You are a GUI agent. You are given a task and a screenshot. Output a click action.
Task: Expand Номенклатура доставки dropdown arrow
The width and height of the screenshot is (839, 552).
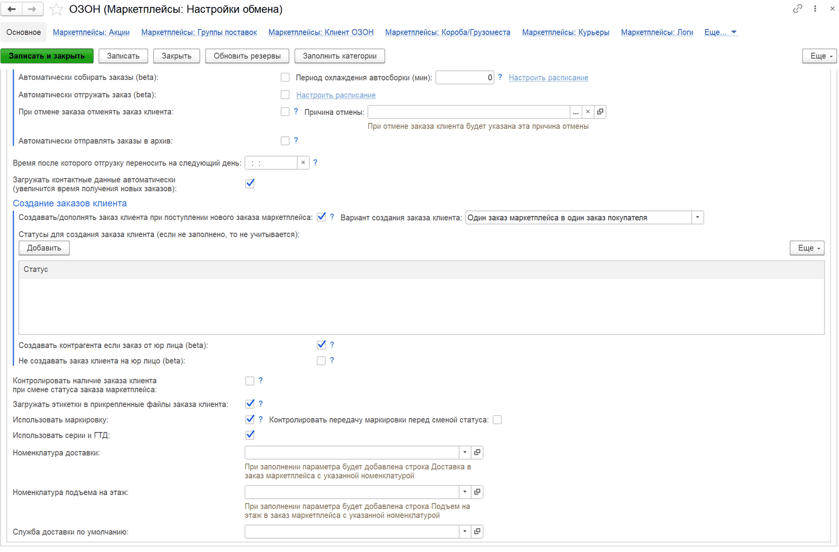465,453
